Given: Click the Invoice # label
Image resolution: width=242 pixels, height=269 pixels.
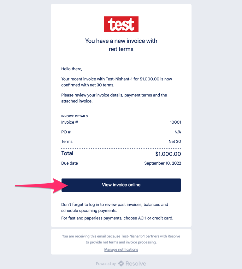Looking at the screenshot, I should click(69, 122).
